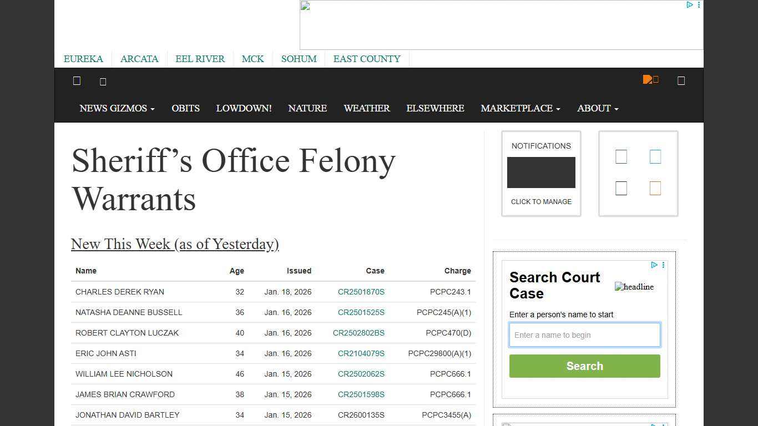Open the LOWDOWN! menu item

[x=244, y=108]
